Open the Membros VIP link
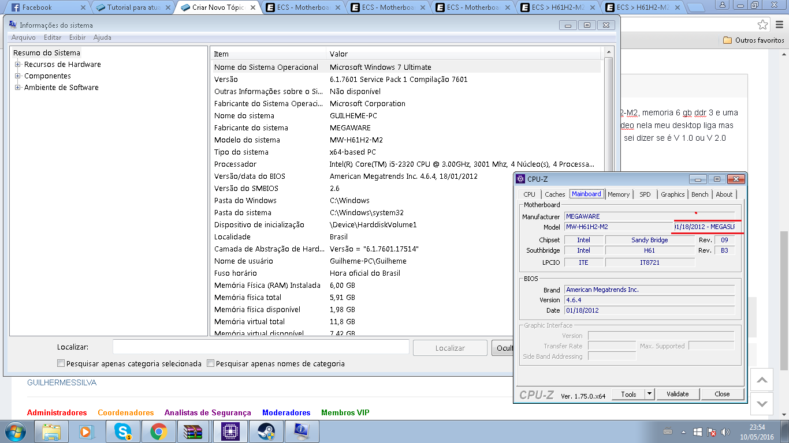The height and width of the screenshot is (443, 789). coord(345,412)
